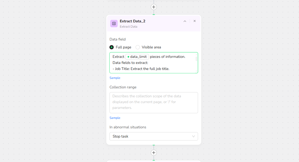Collapse the Extract Data_2 node with the chevron
Screen dimensions: 299x162
[185, 21]
